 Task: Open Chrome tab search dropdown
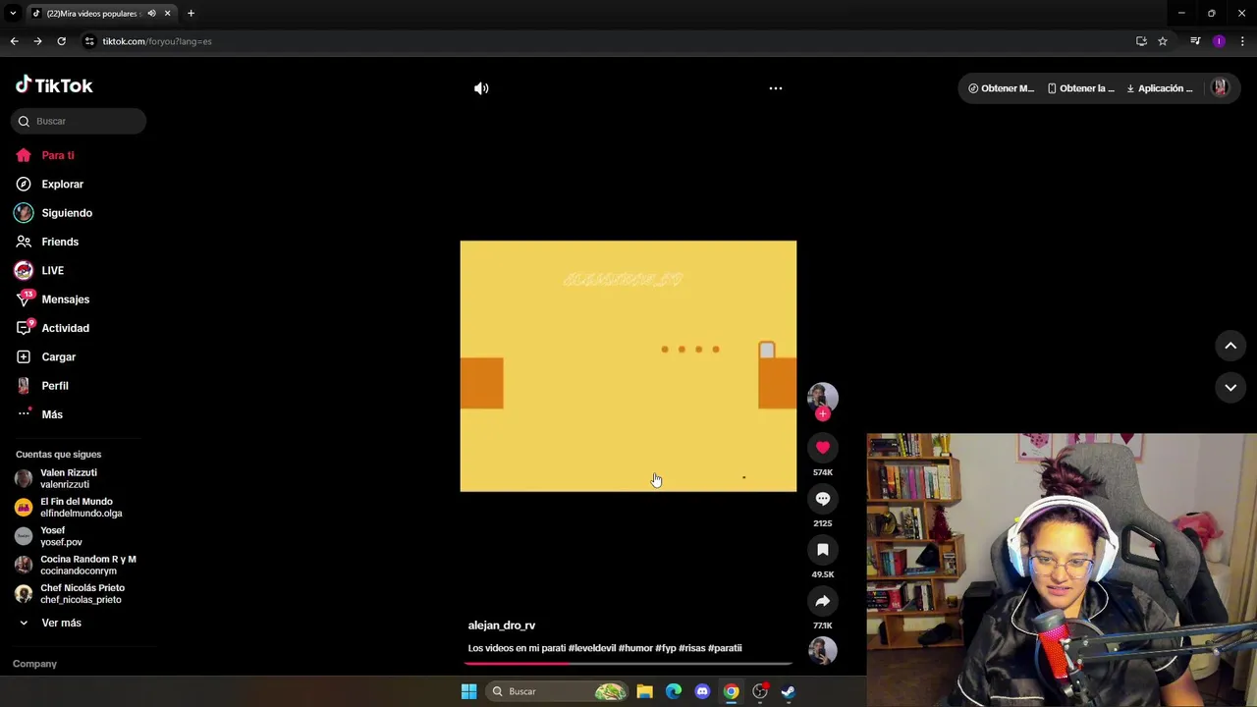tap(13, 13)
